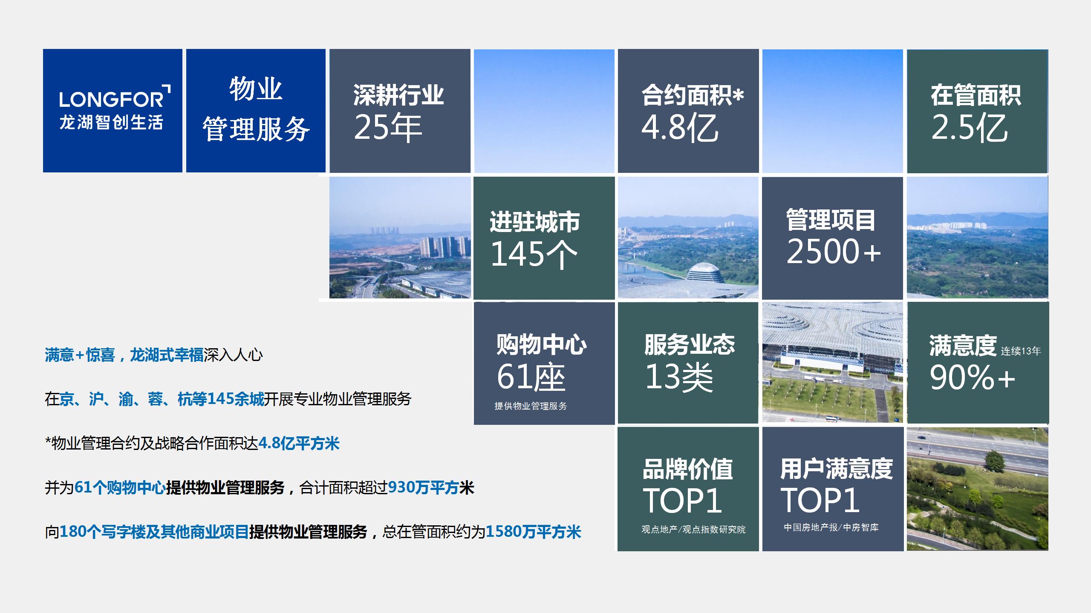Click the line 满意+惊喜，龙湖式幸福深入人心
Viewport: 1091px width, 613px height.
pos(153,355)
